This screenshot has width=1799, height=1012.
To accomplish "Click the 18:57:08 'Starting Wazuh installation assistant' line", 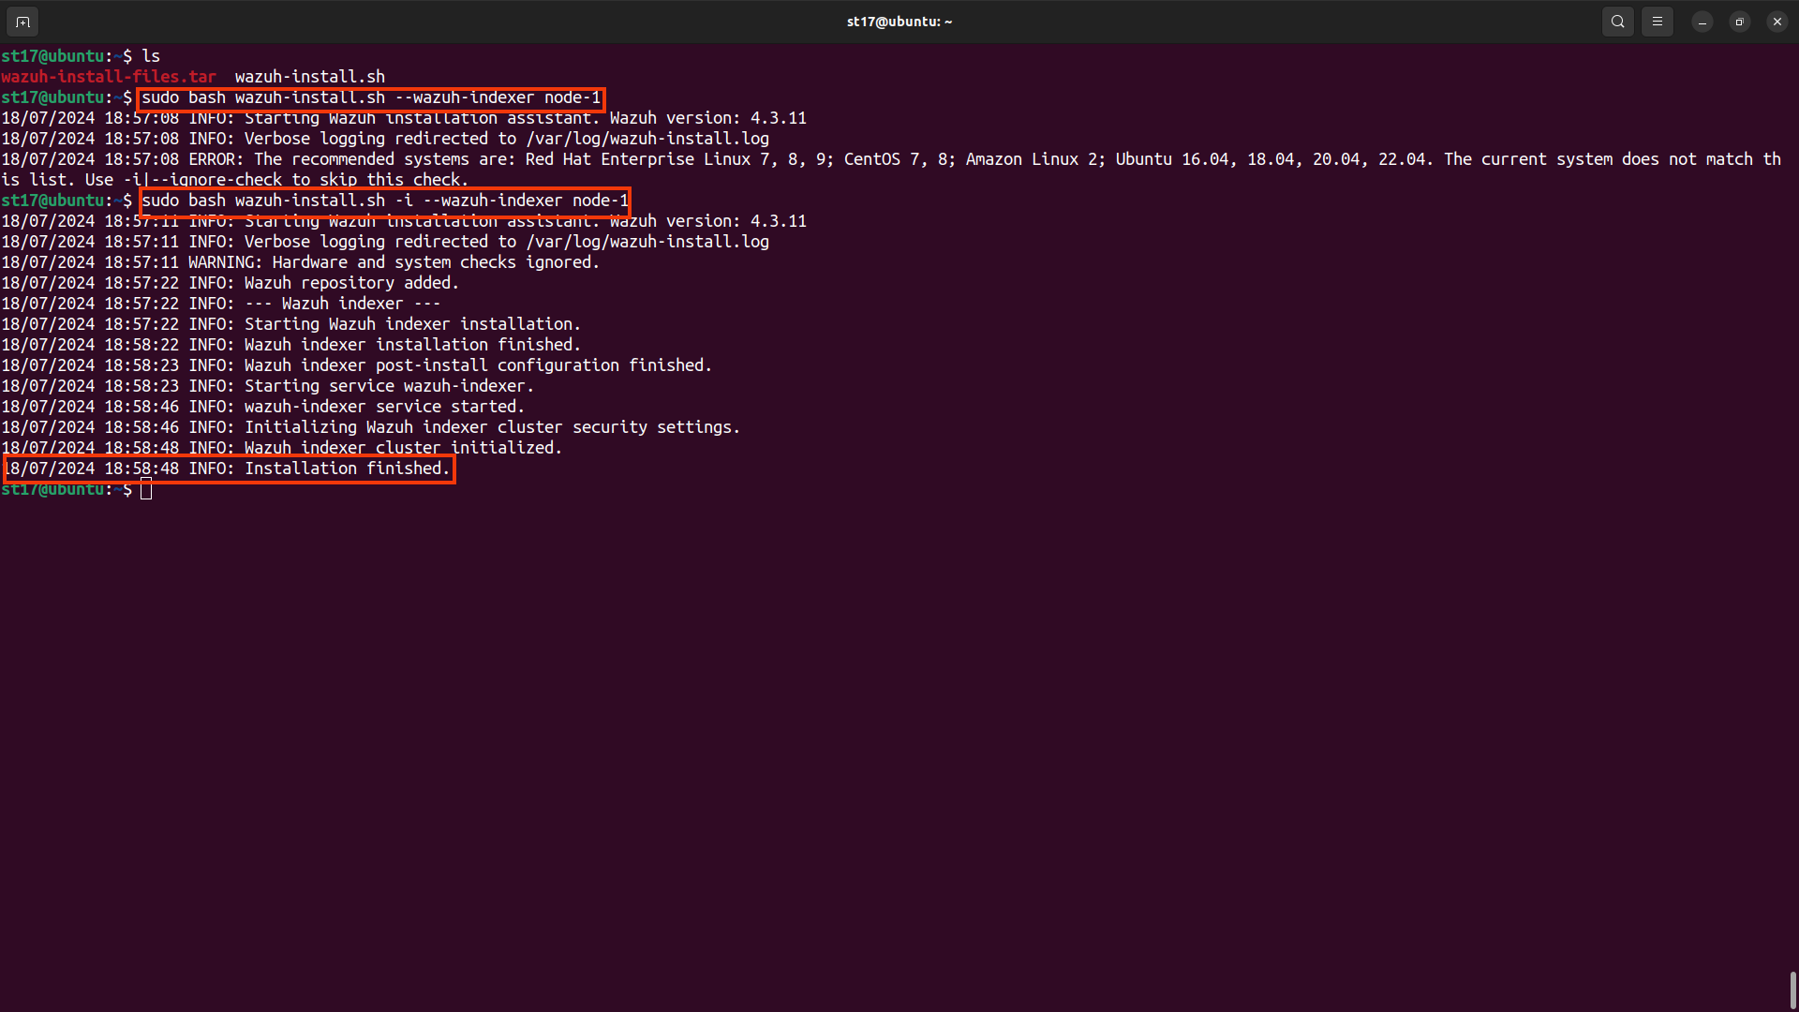I will pyautogui.click(x=404, y=118).
